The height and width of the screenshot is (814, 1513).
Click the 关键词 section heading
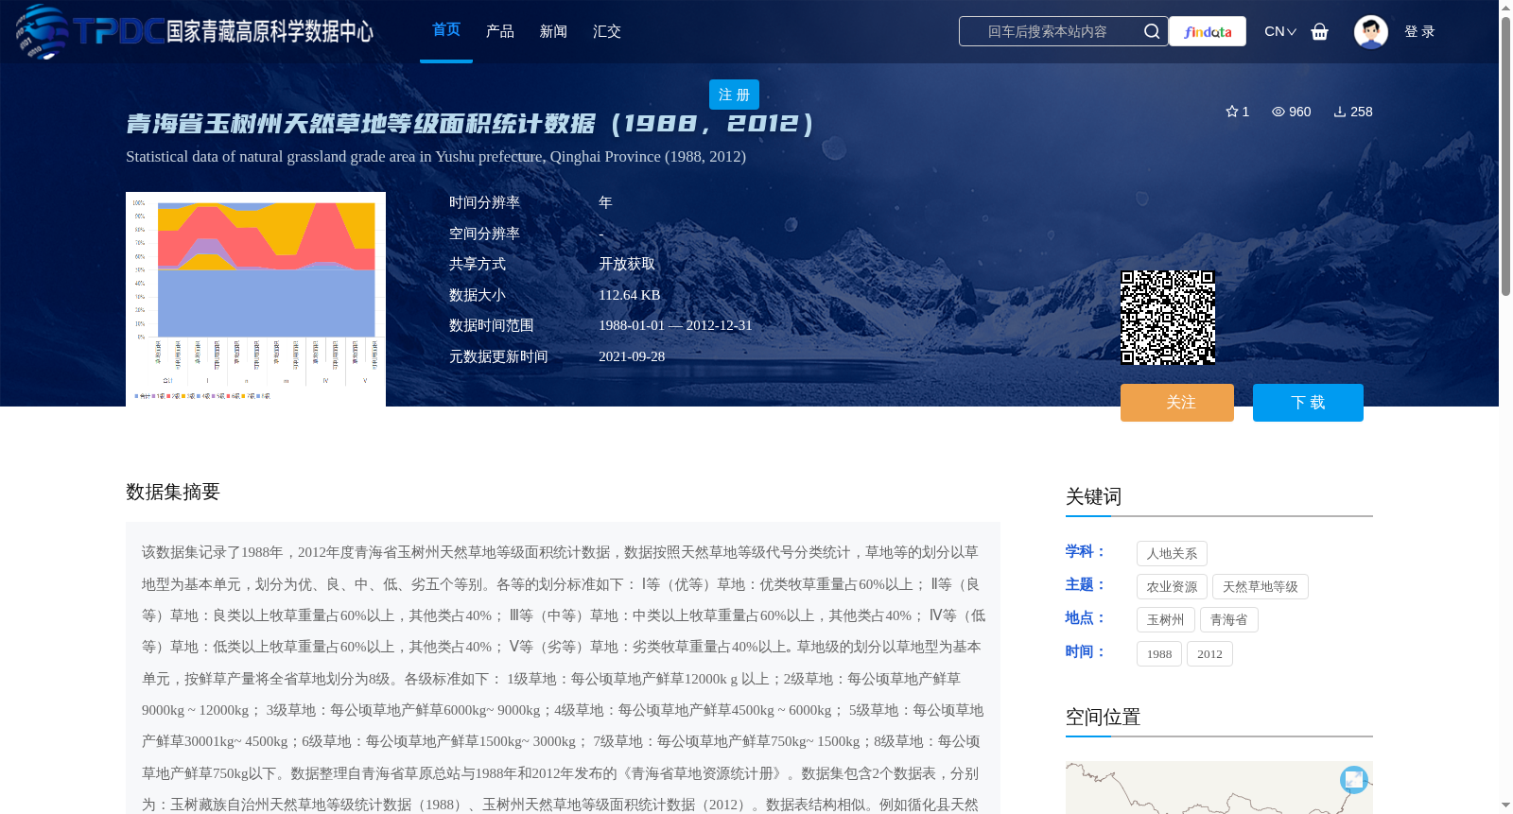(x=1093, y=496)
